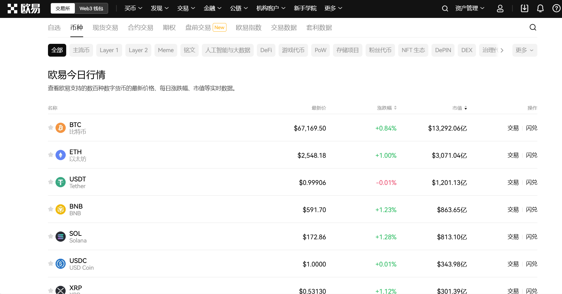Star the SOL row to add to watchlist
Image resolution: width=562 pixels, height=294 pixels.
51,236
